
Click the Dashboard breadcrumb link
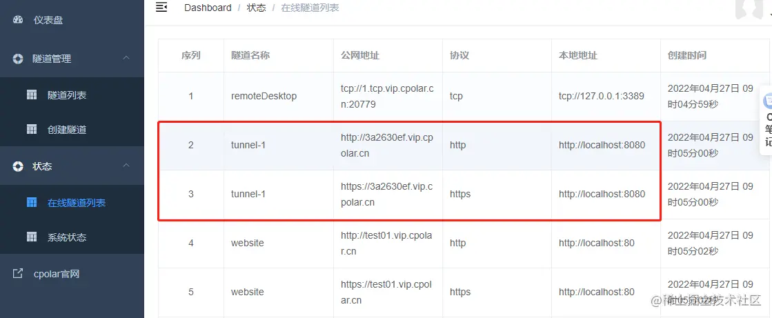pyautogui.click(x=208, y=8)
